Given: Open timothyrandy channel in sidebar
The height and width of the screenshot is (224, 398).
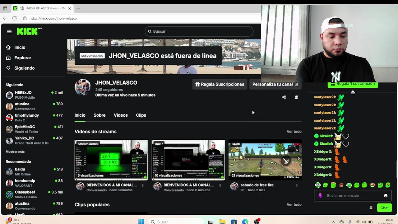Looking at the screenshot, I should (x=34, y=118).
